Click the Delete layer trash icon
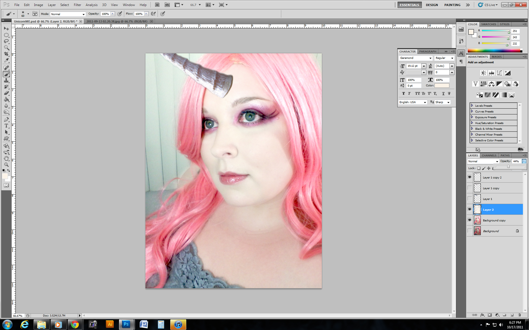This screenshot has height=330, width=529. [519, 315]
